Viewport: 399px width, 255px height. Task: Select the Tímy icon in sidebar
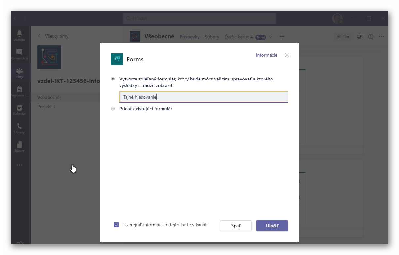pos(19,71)
